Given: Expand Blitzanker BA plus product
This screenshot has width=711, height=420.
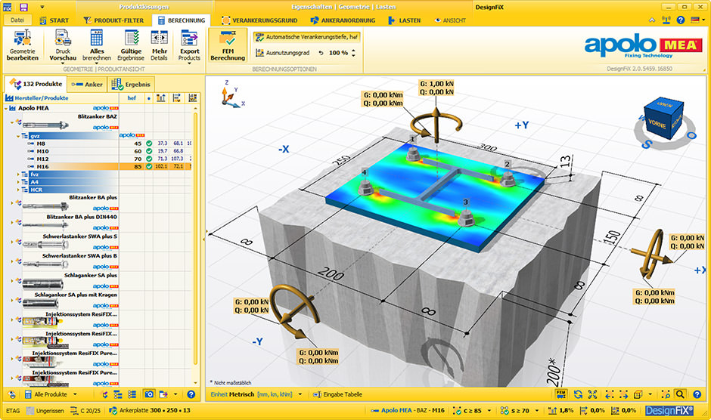Looking at the screenshot, I should point(12,202).
